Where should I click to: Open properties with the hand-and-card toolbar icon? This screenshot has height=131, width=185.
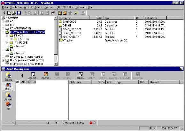pyautogui.click(x=53, y=13)
